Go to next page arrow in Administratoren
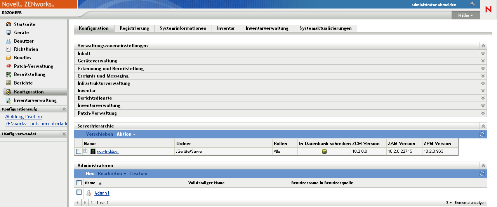The width and height of the screenshot is (497, 207). pos(86,203)
